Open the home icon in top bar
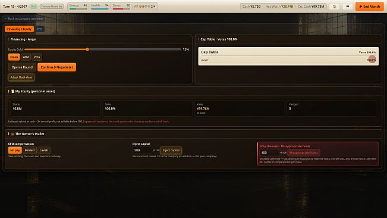This screenshot has width=387, height=218. coord(335,7)
